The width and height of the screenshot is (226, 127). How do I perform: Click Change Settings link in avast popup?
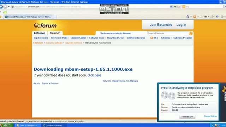pyautogui.click(x=210, y=116)
